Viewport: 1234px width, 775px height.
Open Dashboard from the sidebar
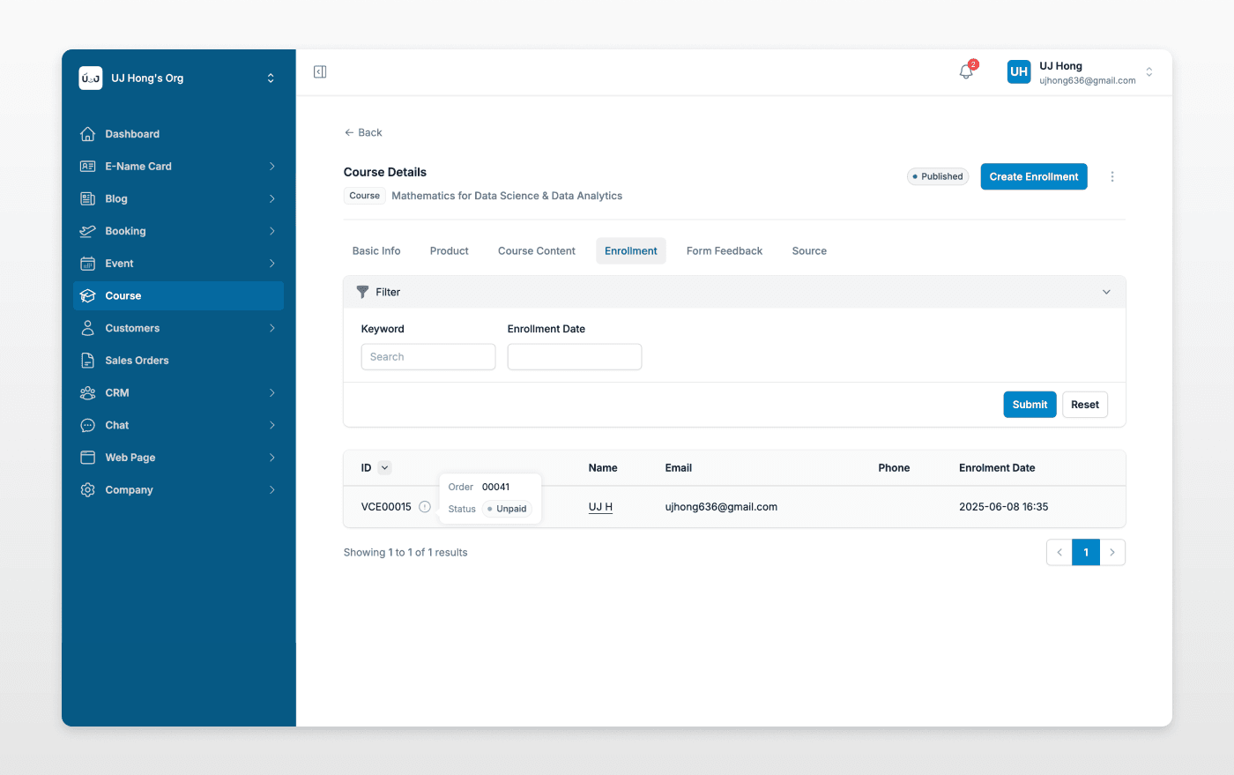point(132,134)
